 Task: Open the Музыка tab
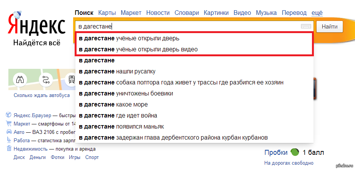pos(267,13)
